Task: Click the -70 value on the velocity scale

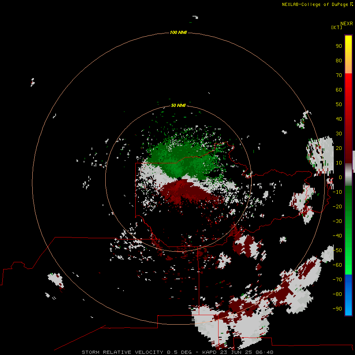Action: (337, 280)
